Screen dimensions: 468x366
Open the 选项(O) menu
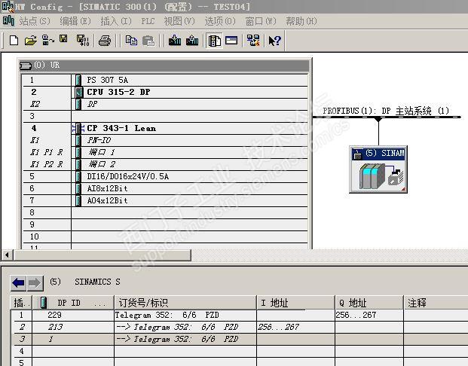pos(220,21)
